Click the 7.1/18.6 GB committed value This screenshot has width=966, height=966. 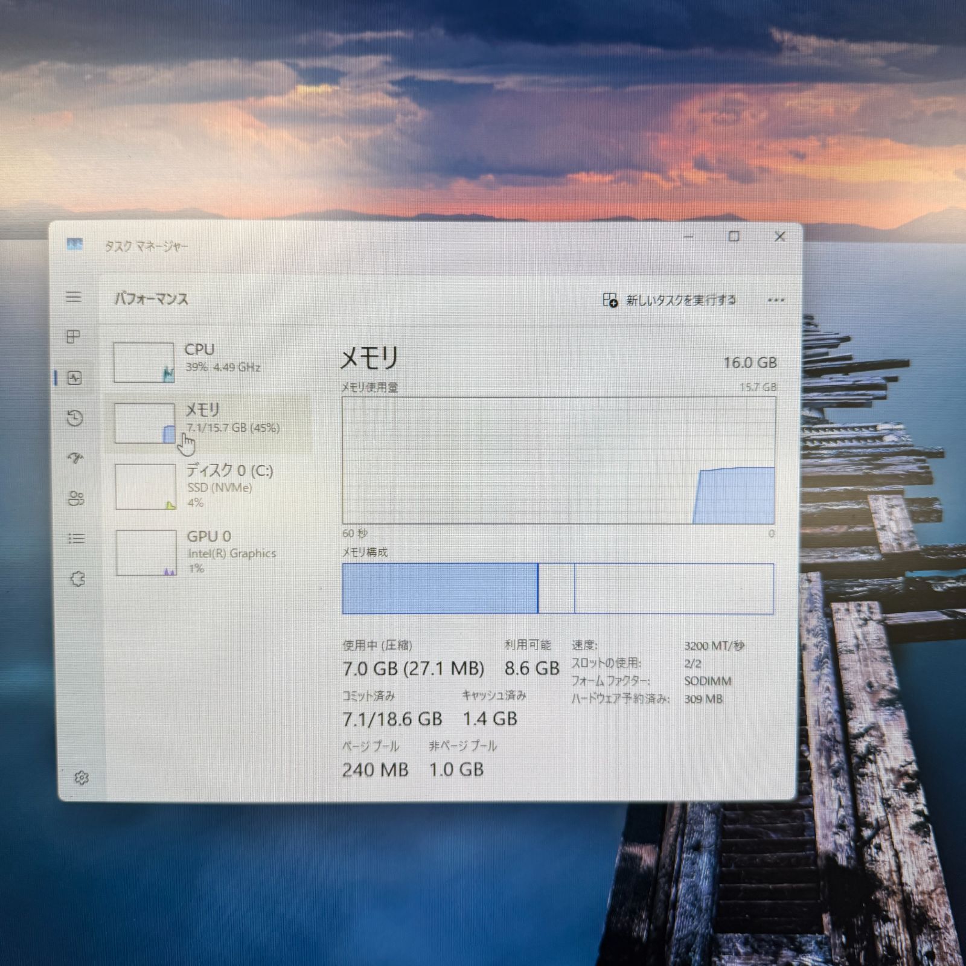click(x=392, y=718)
